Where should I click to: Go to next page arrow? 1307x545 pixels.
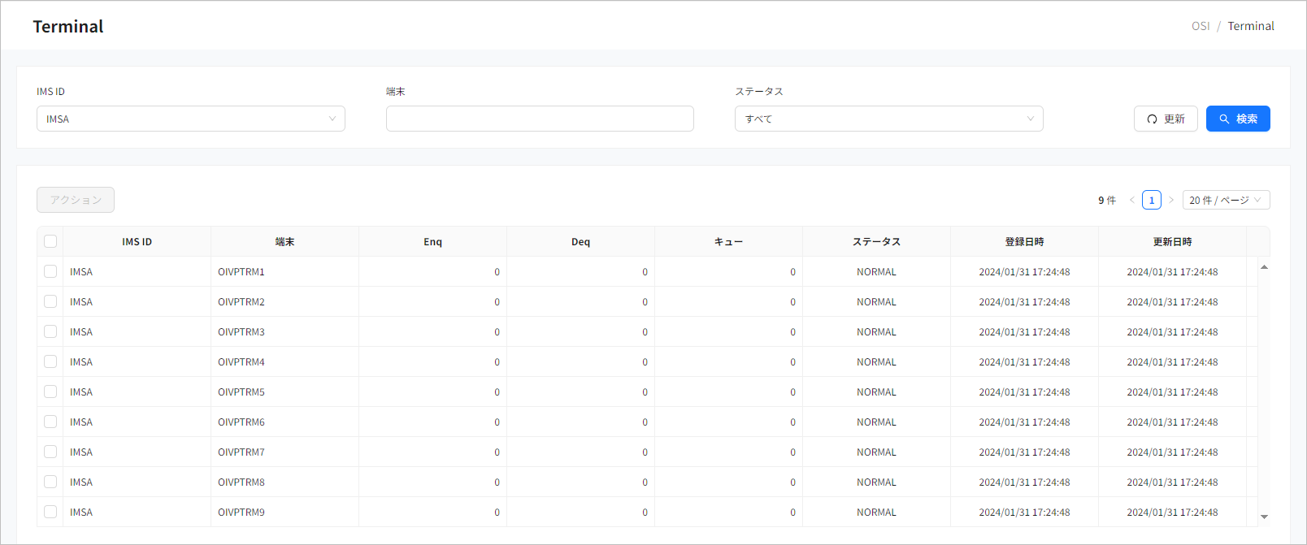pyautogui.click(x=1171, y=200)
